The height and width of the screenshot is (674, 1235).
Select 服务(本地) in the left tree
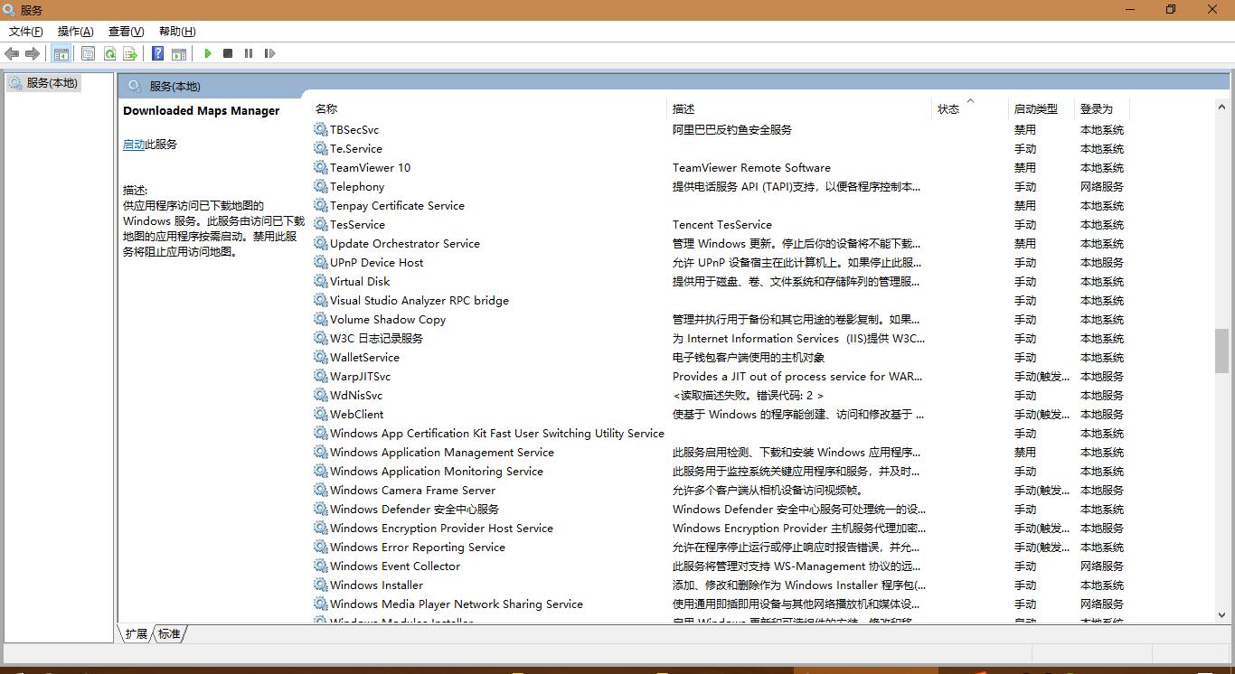pos(49,82)
